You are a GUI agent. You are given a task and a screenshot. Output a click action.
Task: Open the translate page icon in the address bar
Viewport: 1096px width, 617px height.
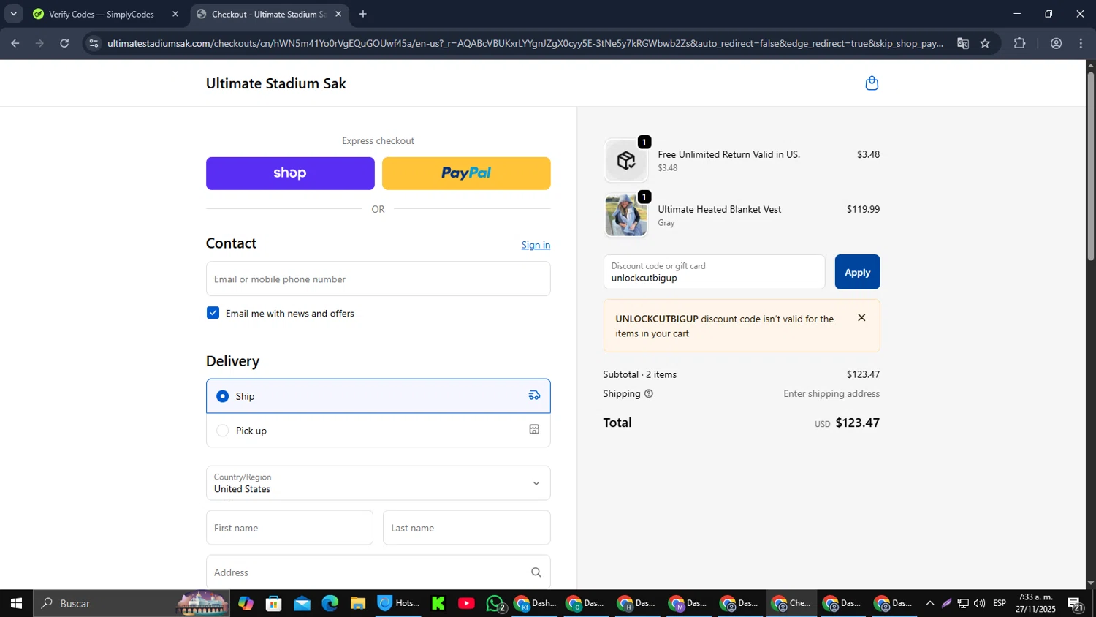pyautogui.click(x=963, y=43)
